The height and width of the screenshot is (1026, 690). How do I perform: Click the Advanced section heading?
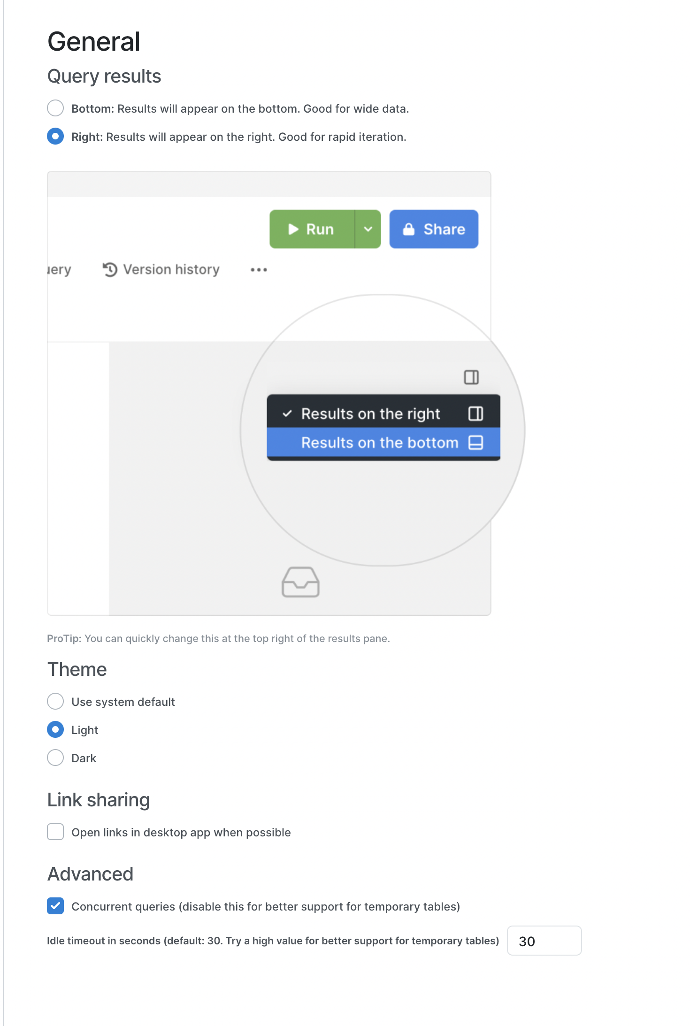91,874
